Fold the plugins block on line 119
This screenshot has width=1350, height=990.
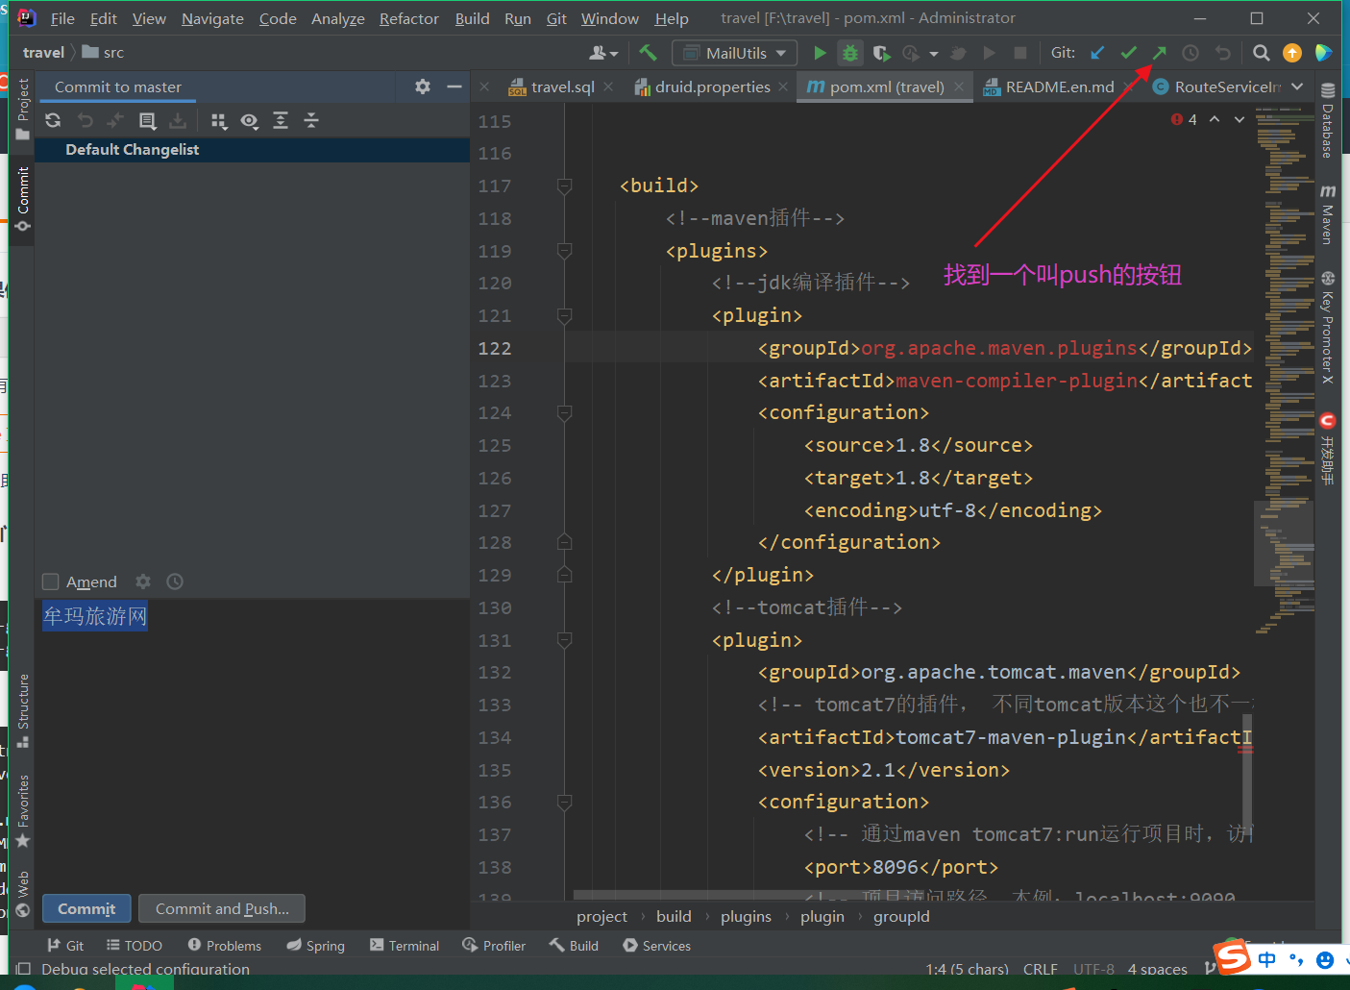[565, 251]
